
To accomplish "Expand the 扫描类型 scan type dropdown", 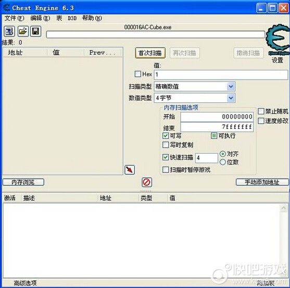I will point(231,86).
